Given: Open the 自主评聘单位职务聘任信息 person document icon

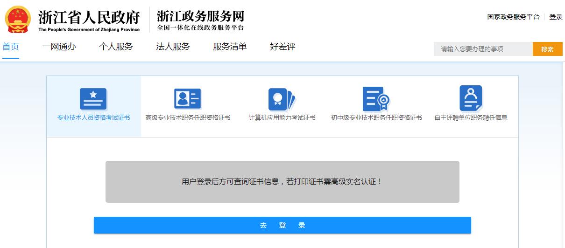Looking at the screenshot, I should click(x=471, y=98).
